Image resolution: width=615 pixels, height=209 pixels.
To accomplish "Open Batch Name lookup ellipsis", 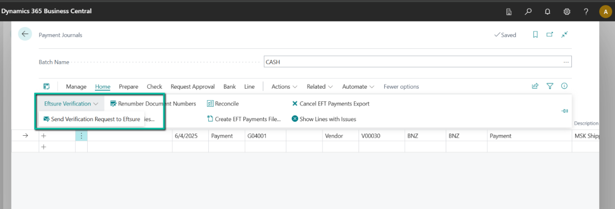I will (566, 62).
